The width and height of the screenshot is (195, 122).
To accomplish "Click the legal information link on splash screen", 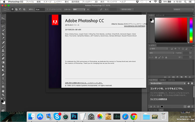I will tap(84, 83).
